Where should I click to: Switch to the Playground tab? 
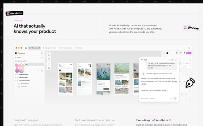click(x=35, y=48)
